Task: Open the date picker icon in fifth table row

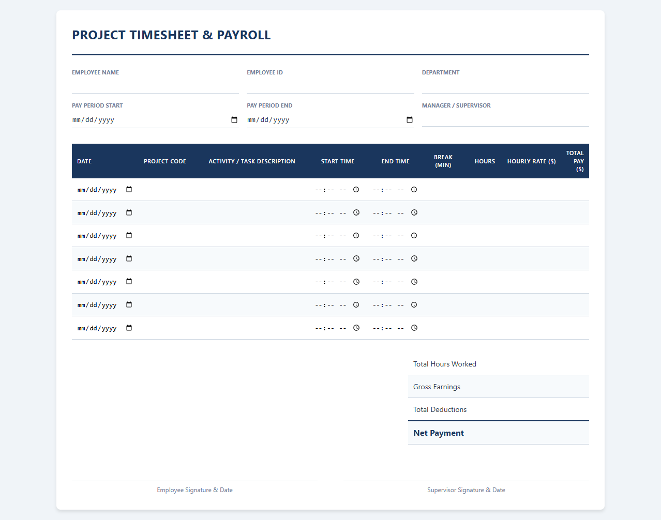Action: click(x=129, y=282)
